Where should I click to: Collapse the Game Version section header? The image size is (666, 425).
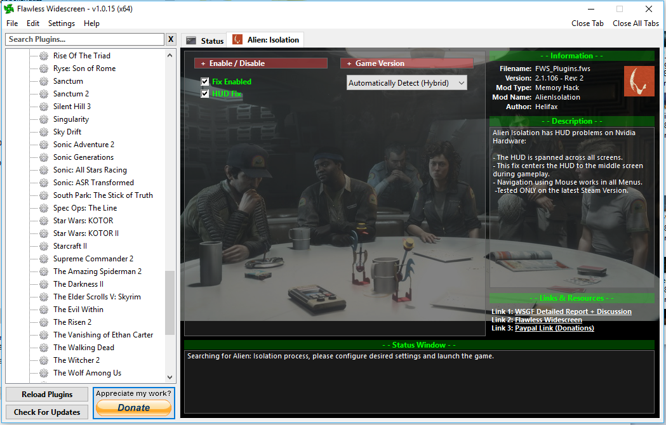pyautogui.click(x=406, y=63)
